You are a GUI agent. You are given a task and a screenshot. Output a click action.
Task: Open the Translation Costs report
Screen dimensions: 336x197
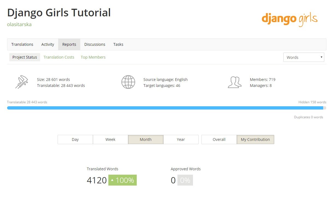tap(59, 57)
